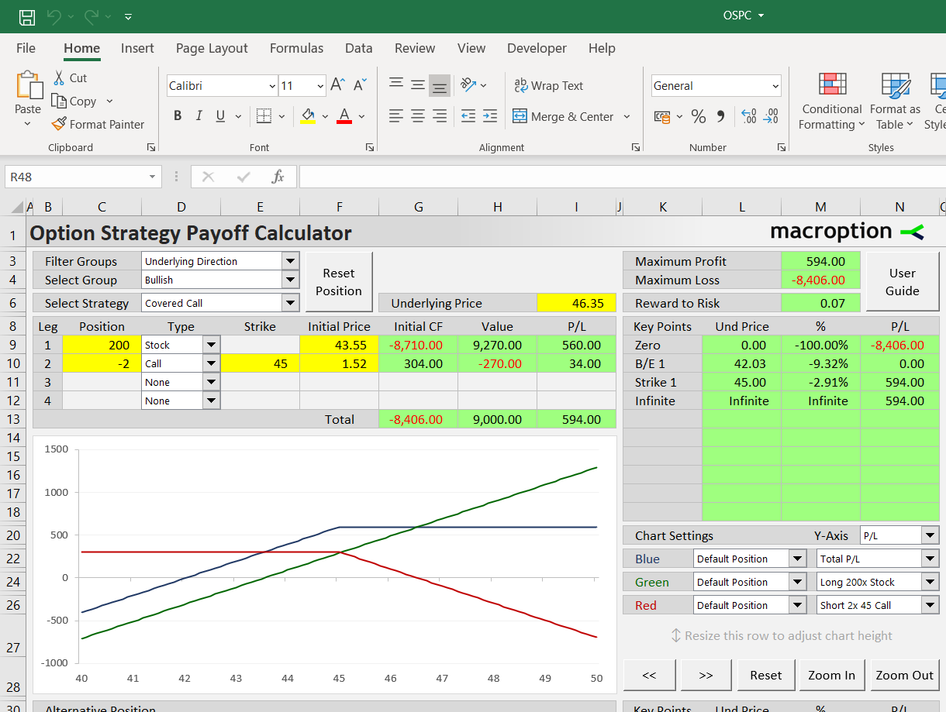946x712 pixels.
Task: Click the Copy icon
Action: [59, 101]
